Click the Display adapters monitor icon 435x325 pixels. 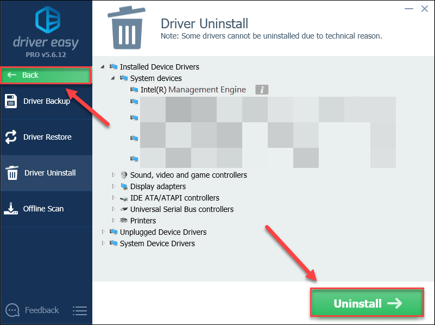[x=124, y=186]
